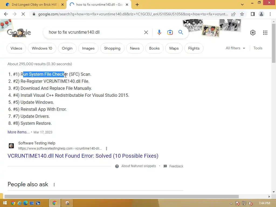The image size is (276, 207).
Task: Focus the Google search input field
Action: [x=95, y=32]
